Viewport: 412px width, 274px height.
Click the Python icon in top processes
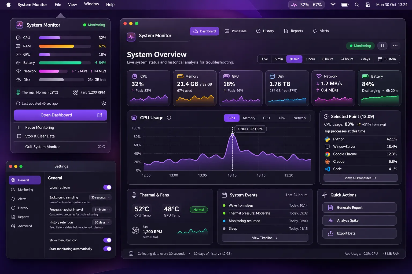click(x=327, y=139)
